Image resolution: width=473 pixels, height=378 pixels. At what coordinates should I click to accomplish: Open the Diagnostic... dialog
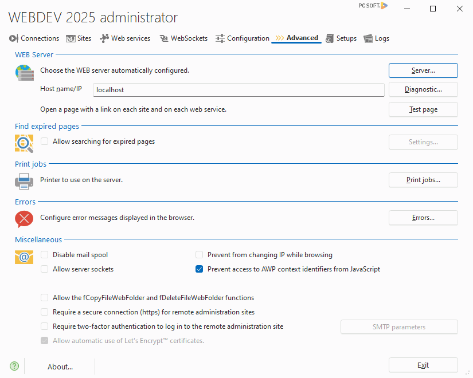click(x=423, y=89)
